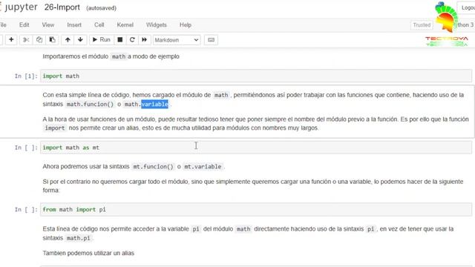Copy selected cells icon
Image resolution: width=475 pixels, height=267 pixels.
(x=39, y=39)
